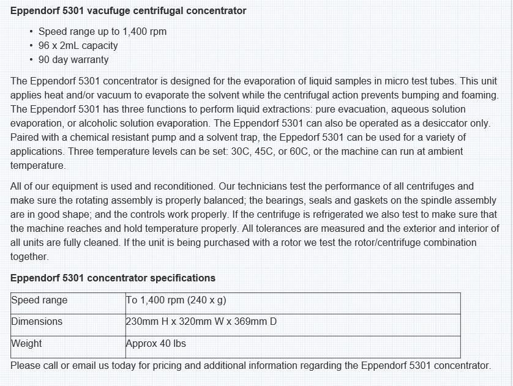Click the "90 day warranty" bullet item
Screen dimensions: 513x386
click(73, 59)
